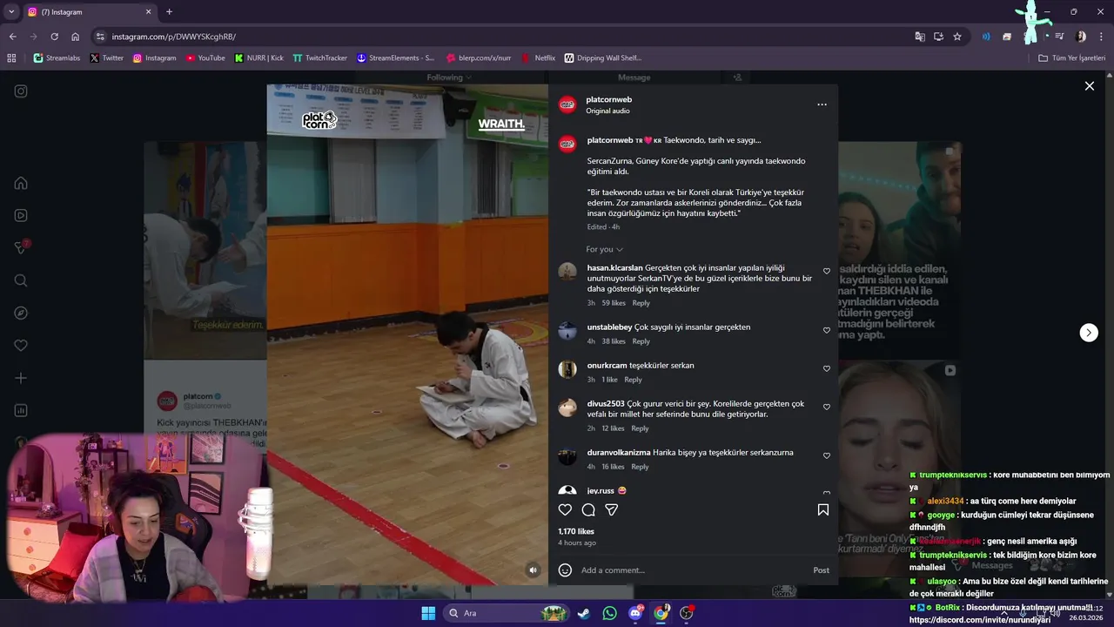Open unstablebey's profile username
The height and width of the screenshot is (627, 1114).
click(x=609, y=327)
